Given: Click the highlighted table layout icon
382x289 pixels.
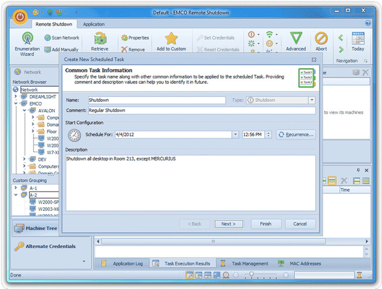Looking at the screenshot, I should click(x=332, y=181).
